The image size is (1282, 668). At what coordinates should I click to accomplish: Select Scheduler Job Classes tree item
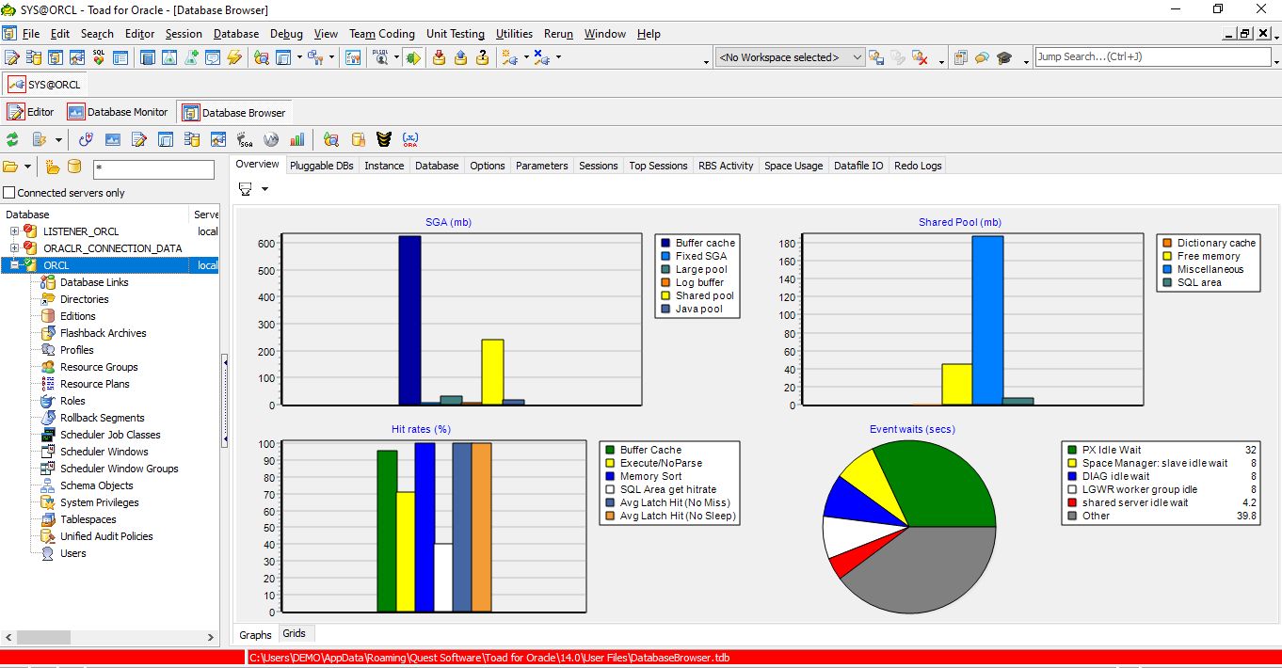pos(110,435)
